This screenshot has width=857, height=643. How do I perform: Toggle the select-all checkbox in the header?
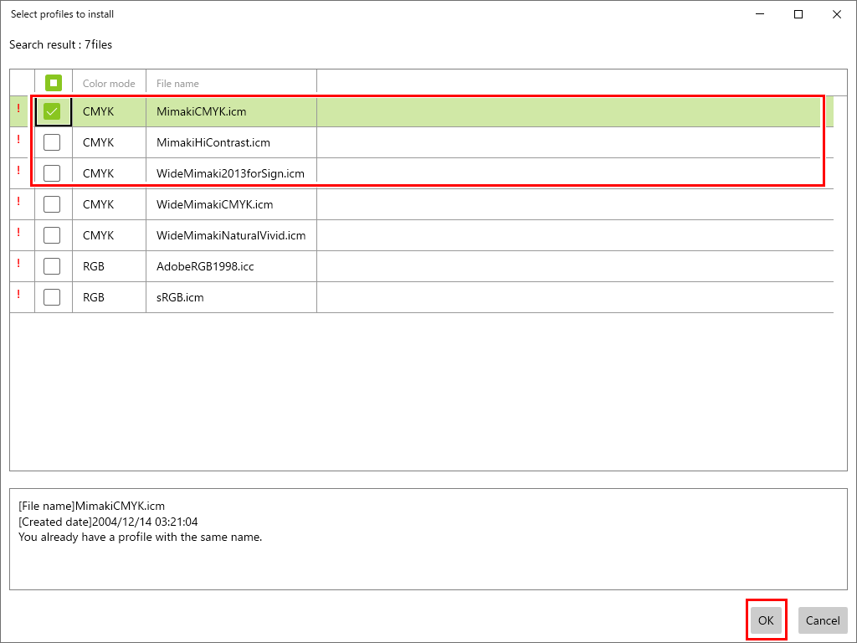53,83
